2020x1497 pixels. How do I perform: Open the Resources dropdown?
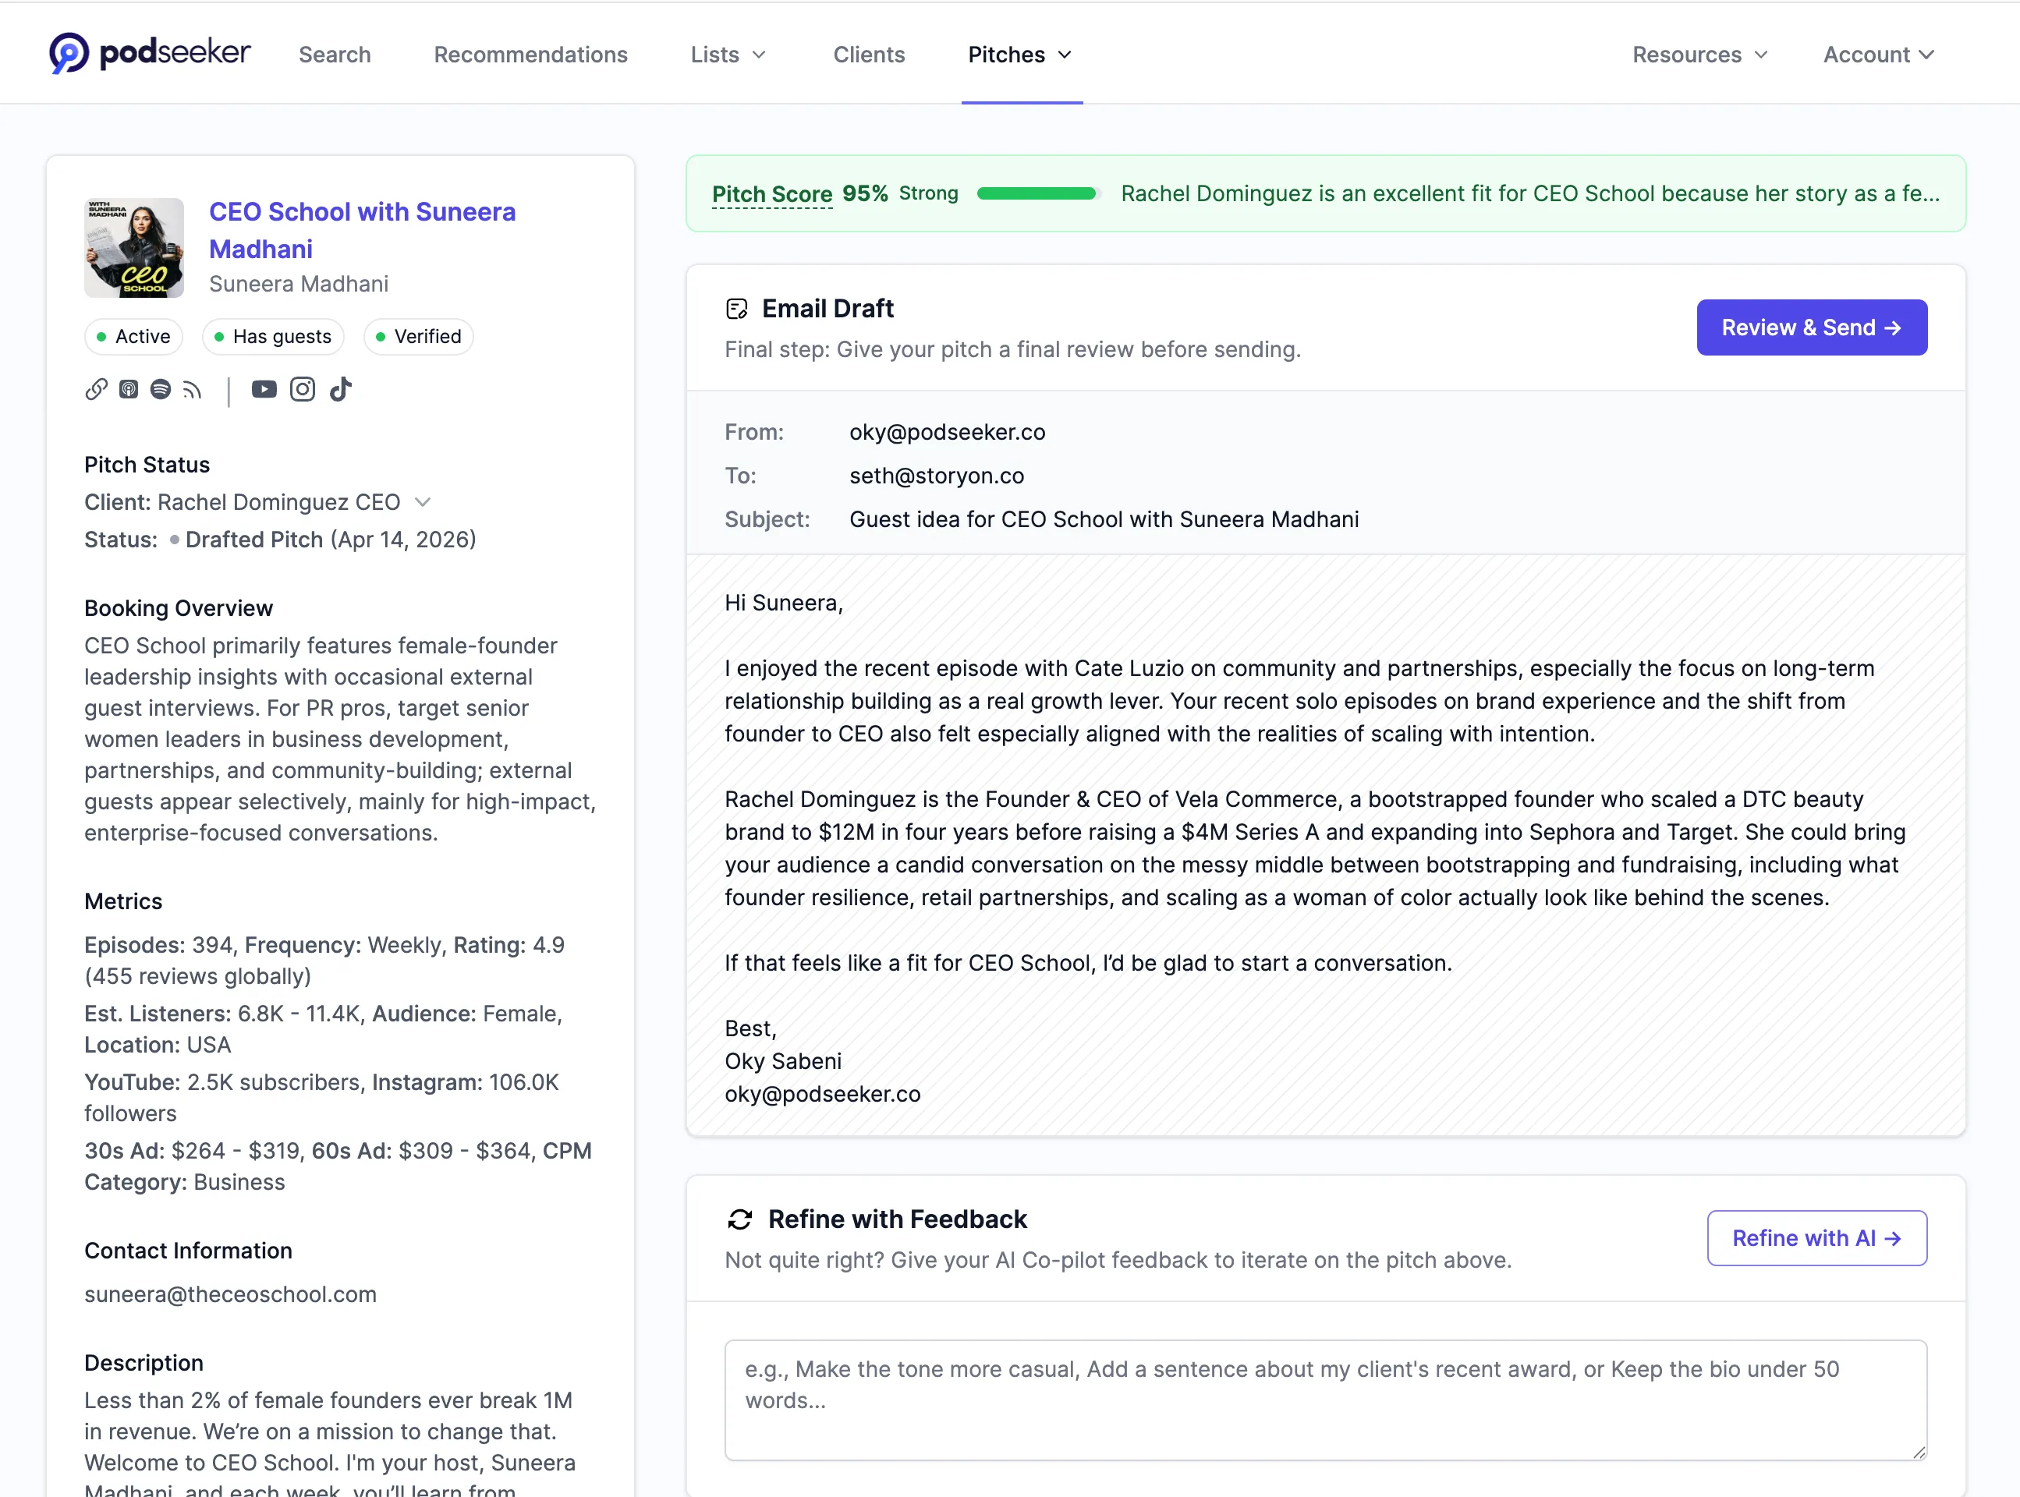(1700, 55)
